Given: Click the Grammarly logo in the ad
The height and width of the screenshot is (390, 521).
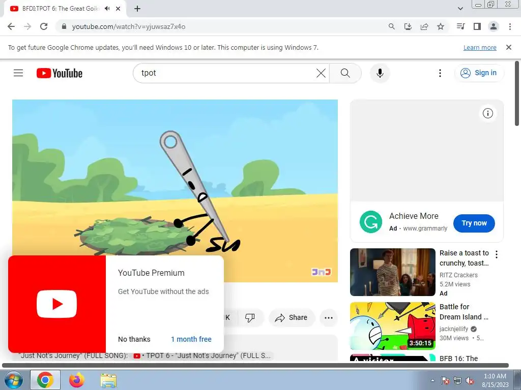Looking at the screenshot, I should 371,222.
